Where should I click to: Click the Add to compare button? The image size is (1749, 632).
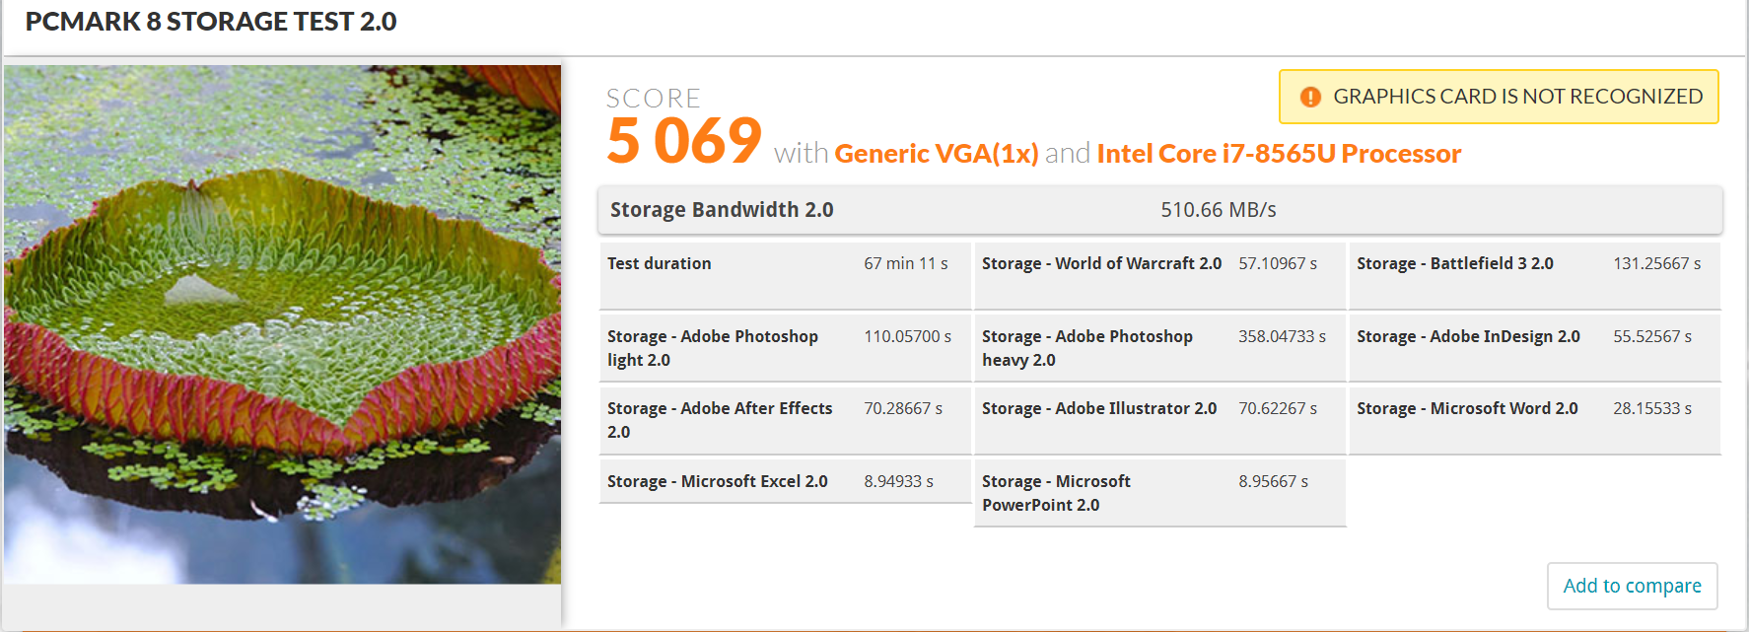(1632, 586)
